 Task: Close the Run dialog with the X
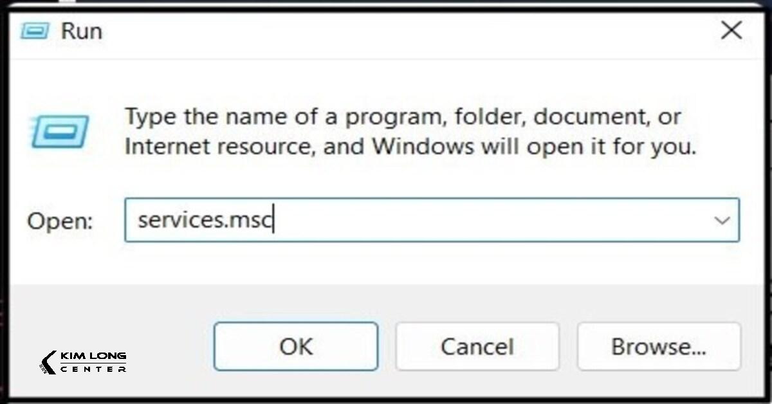(x=731, y=30)
